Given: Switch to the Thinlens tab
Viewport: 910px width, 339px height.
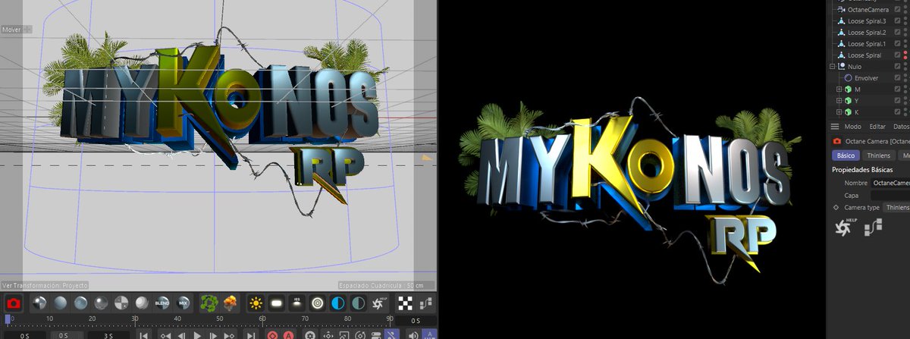Looking at the screenshot, I should coord(878,155).
